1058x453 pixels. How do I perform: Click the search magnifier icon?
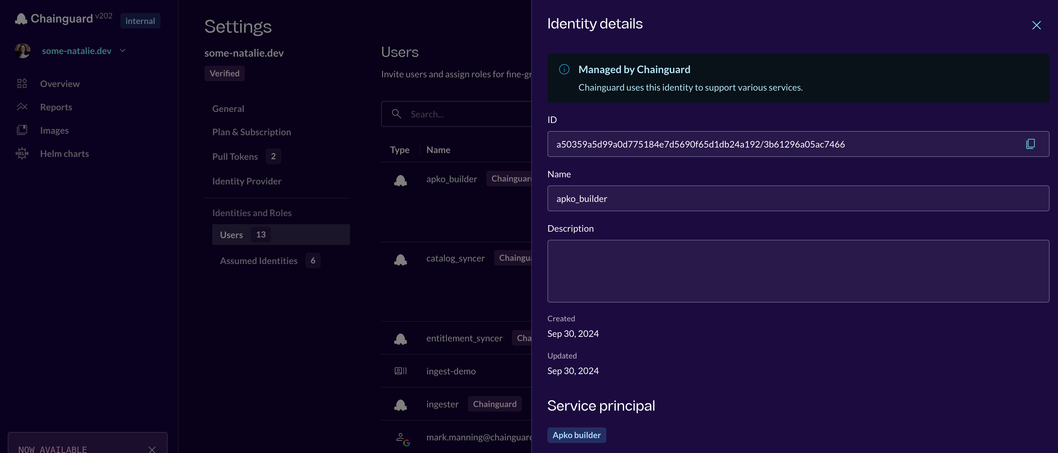[396, 114]
